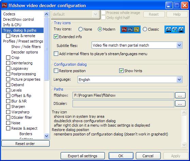Enable Restore position checkbox

tap(56, 71)
